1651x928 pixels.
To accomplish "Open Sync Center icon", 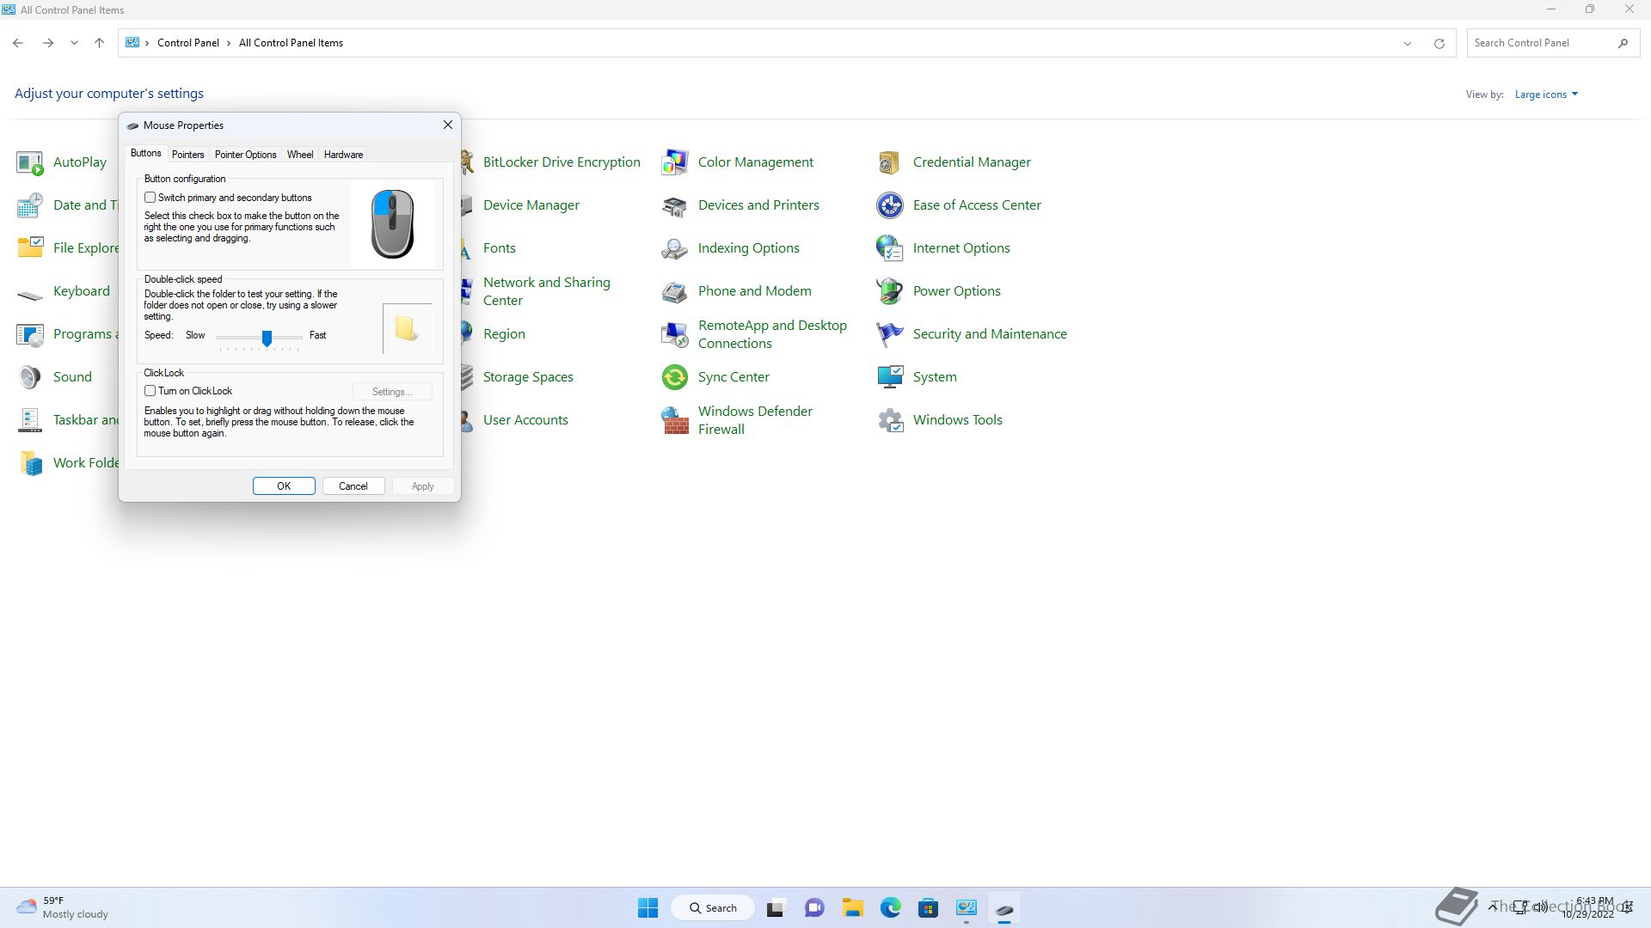I will (675, 377).
